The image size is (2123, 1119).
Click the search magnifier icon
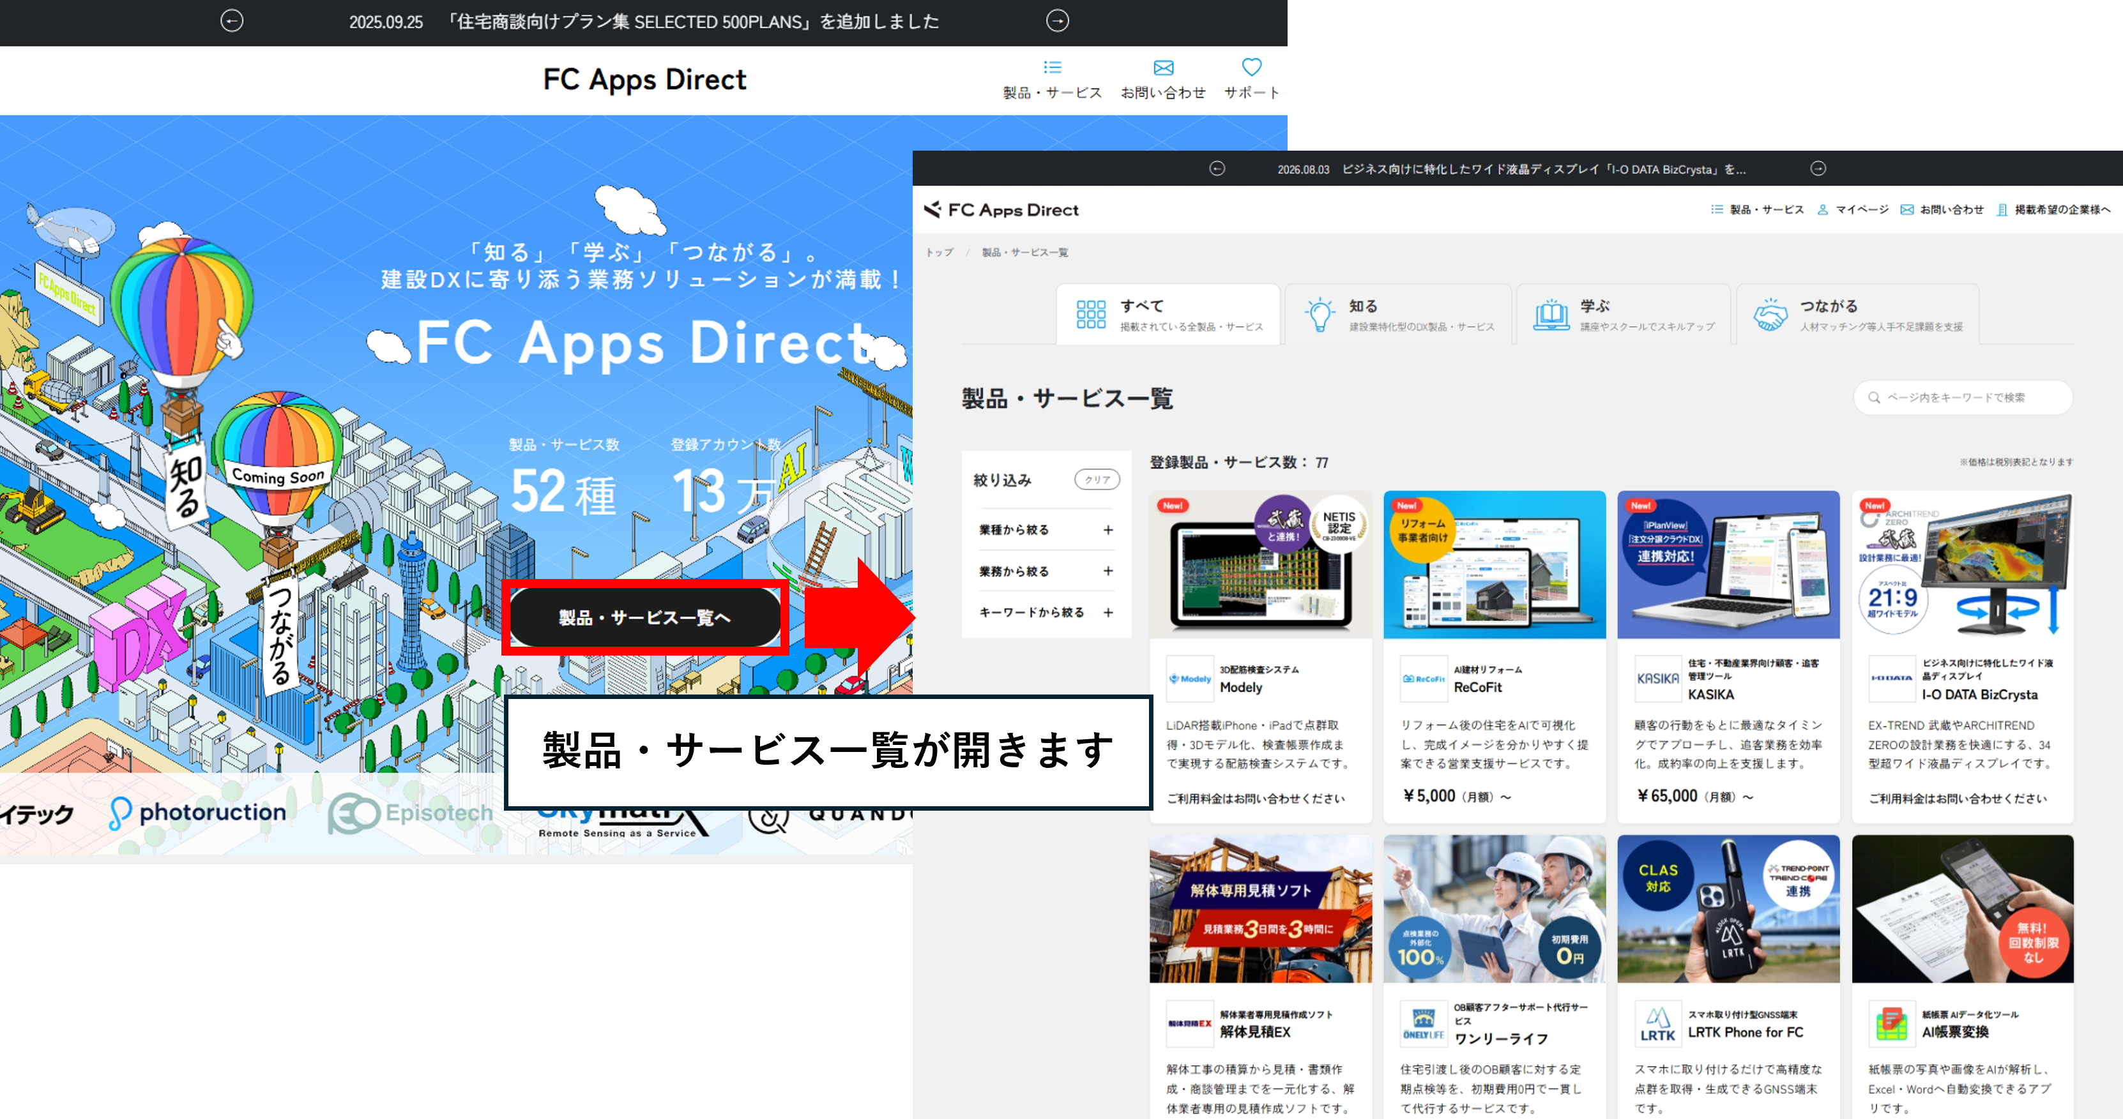[1873, 398]
